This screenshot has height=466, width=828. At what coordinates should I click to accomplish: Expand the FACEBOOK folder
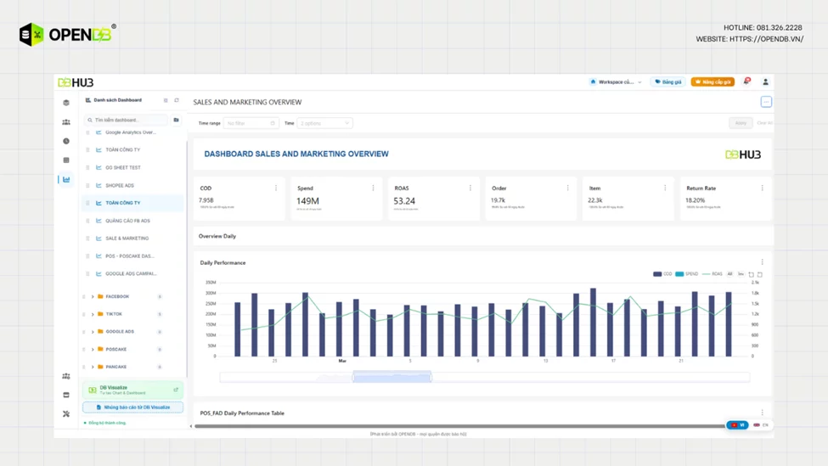click(x=93, y=296)
